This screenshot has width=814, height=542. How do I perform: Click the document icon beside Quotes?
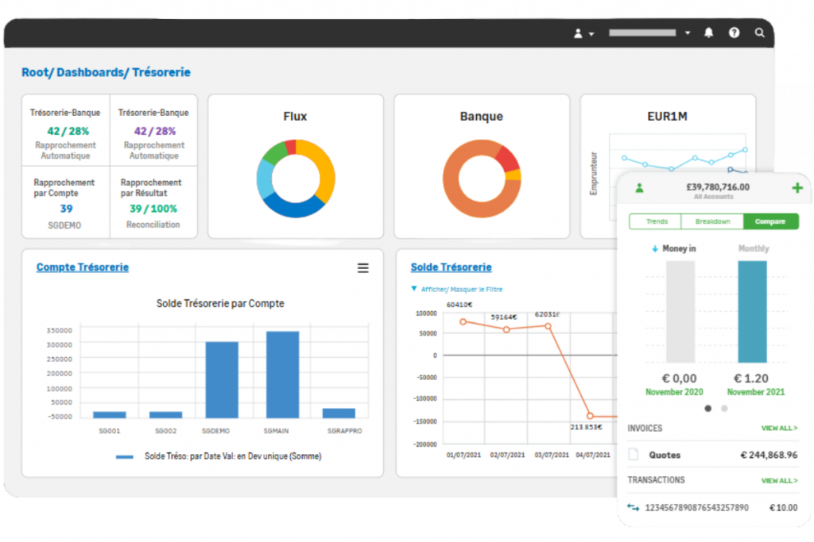point(634,455)
